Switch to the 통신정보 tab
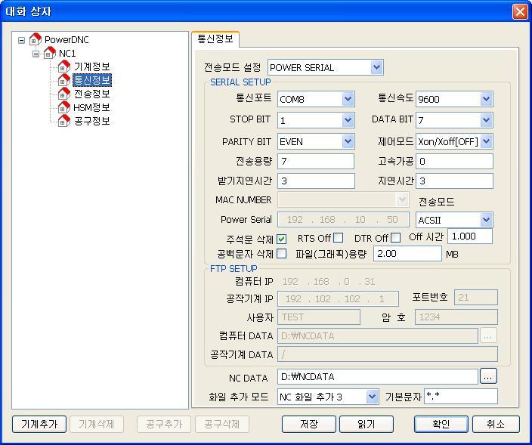Viewport: 532px width, 445px height. [x=215, y=39]
